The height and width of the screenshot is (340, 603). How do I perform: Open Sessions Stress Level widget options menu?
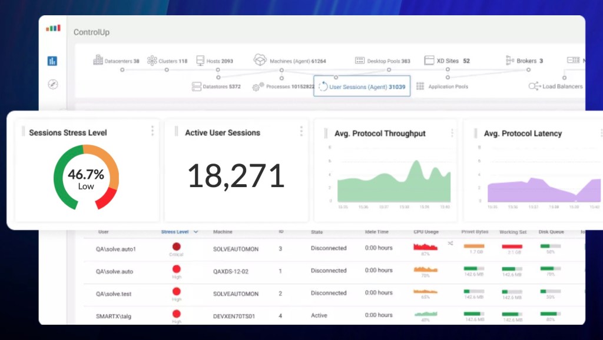153,131
